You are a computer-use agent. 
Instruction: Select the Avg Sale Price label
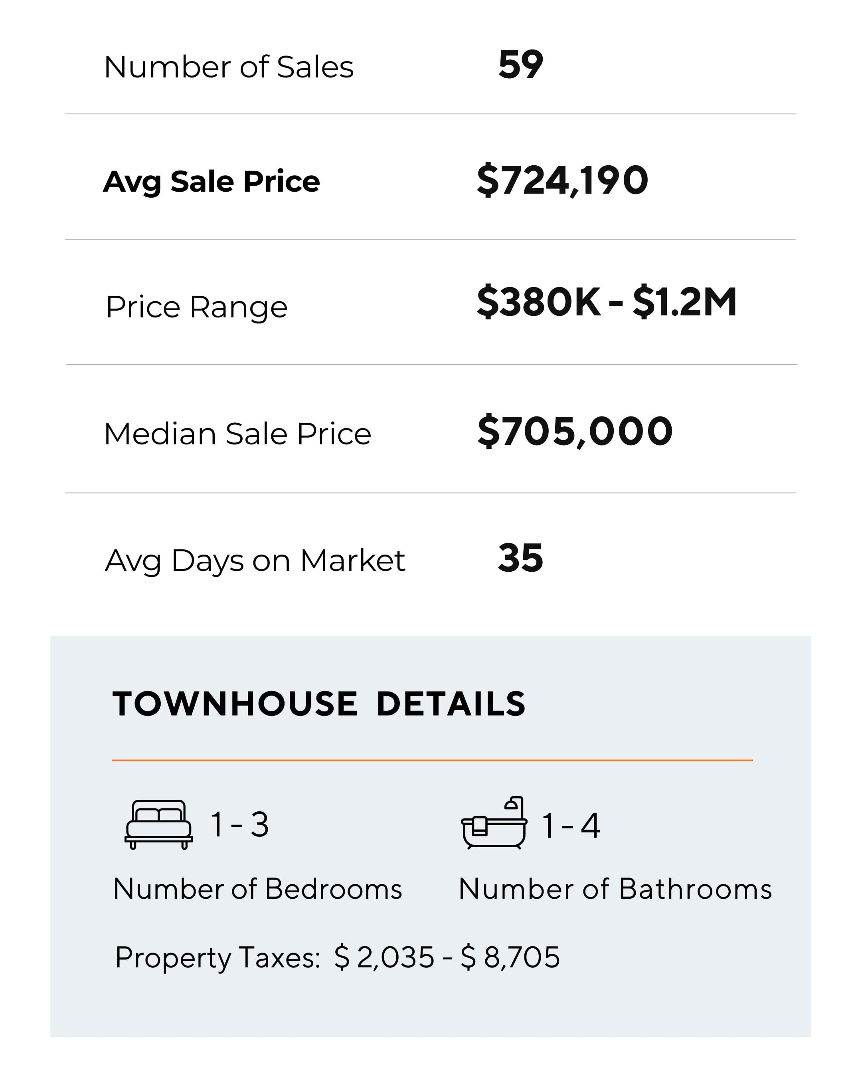point(212,181)
